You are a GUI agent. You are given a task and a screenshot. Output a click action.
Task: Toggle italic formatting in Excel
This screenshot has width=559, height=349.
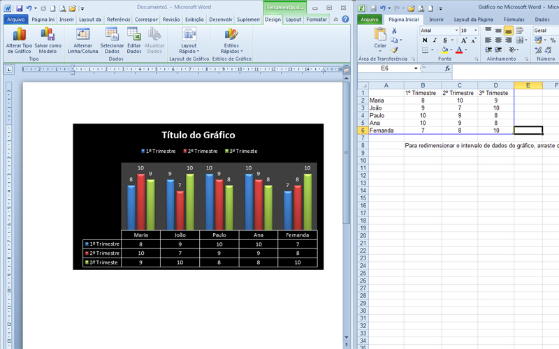click(435, 40)
